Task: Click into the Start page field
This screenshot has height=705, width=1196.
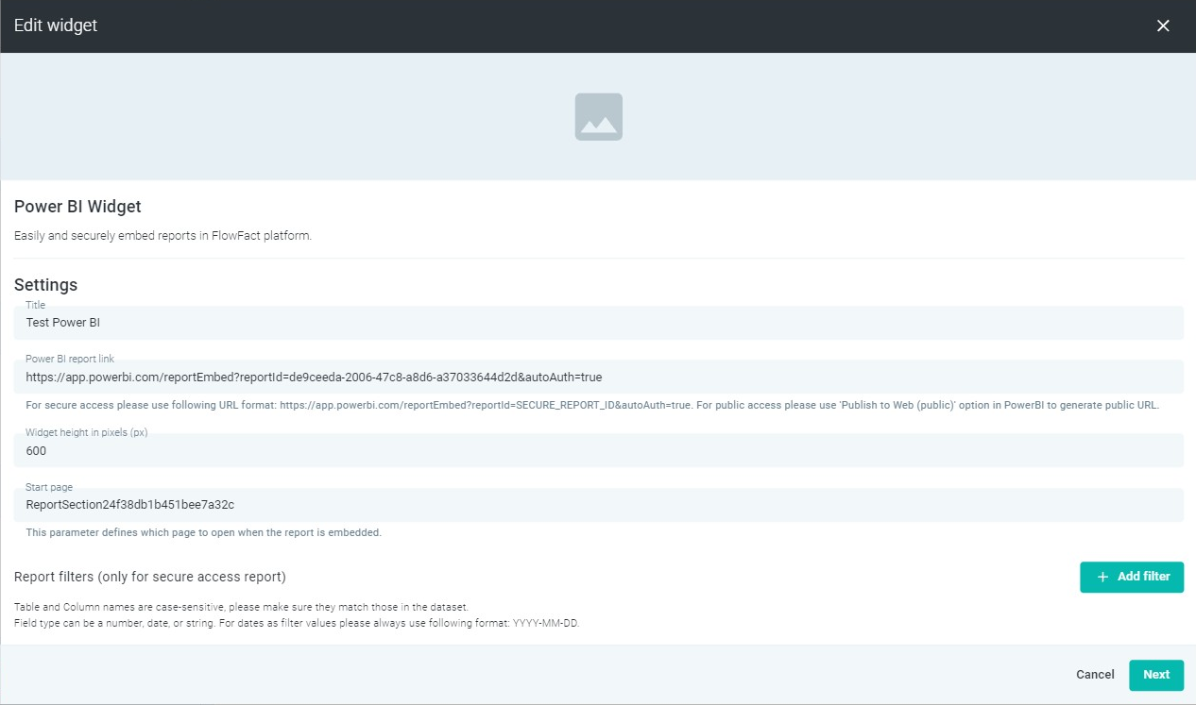Action: (x=599, y=505)
